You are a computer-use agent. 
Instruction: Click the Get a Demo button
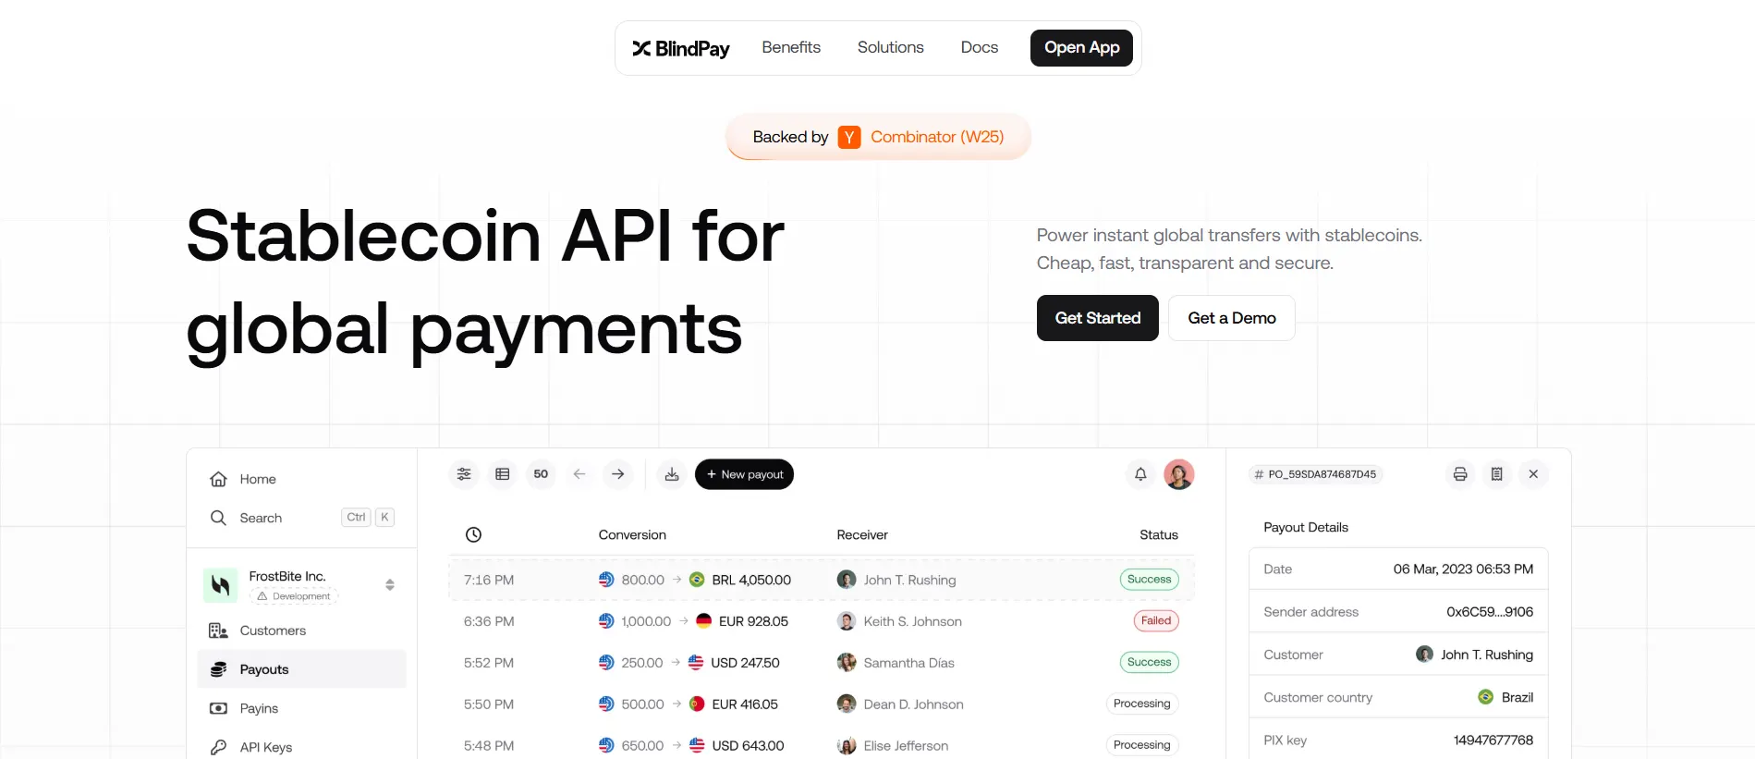(x=1231, y=318)
